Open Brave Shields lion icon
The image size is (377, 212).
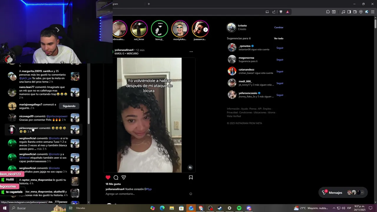click(x=281, y=12)
